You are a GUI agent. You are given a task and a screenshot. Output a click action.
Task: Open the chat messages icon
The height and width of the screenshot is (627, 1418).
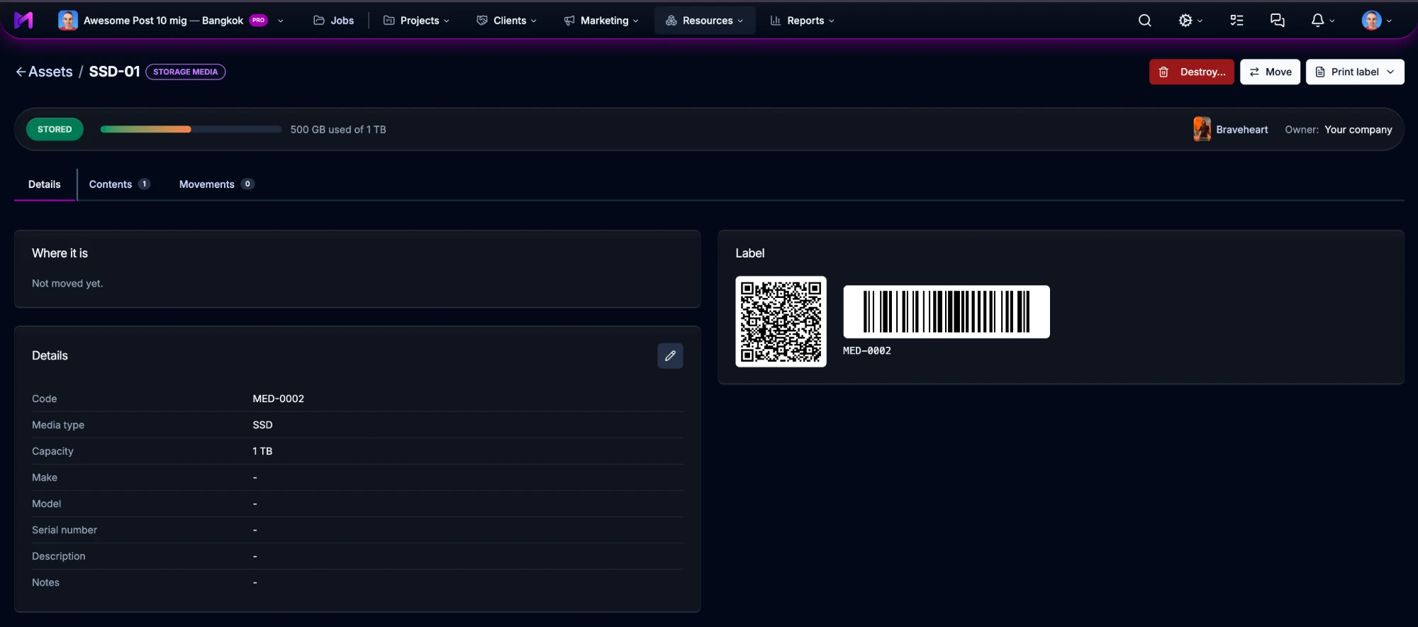pyautogui.click(x=1278, y=21)
